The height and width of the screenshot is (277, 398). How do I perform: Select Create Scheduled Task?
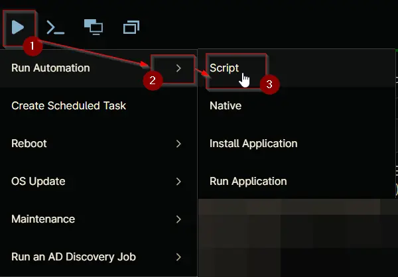coord(98,106)
